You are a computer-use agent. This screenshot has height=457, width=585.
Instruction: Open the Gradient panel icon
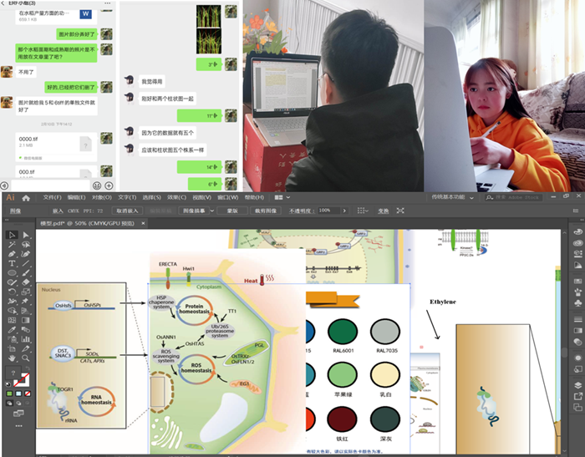[578, 330]
